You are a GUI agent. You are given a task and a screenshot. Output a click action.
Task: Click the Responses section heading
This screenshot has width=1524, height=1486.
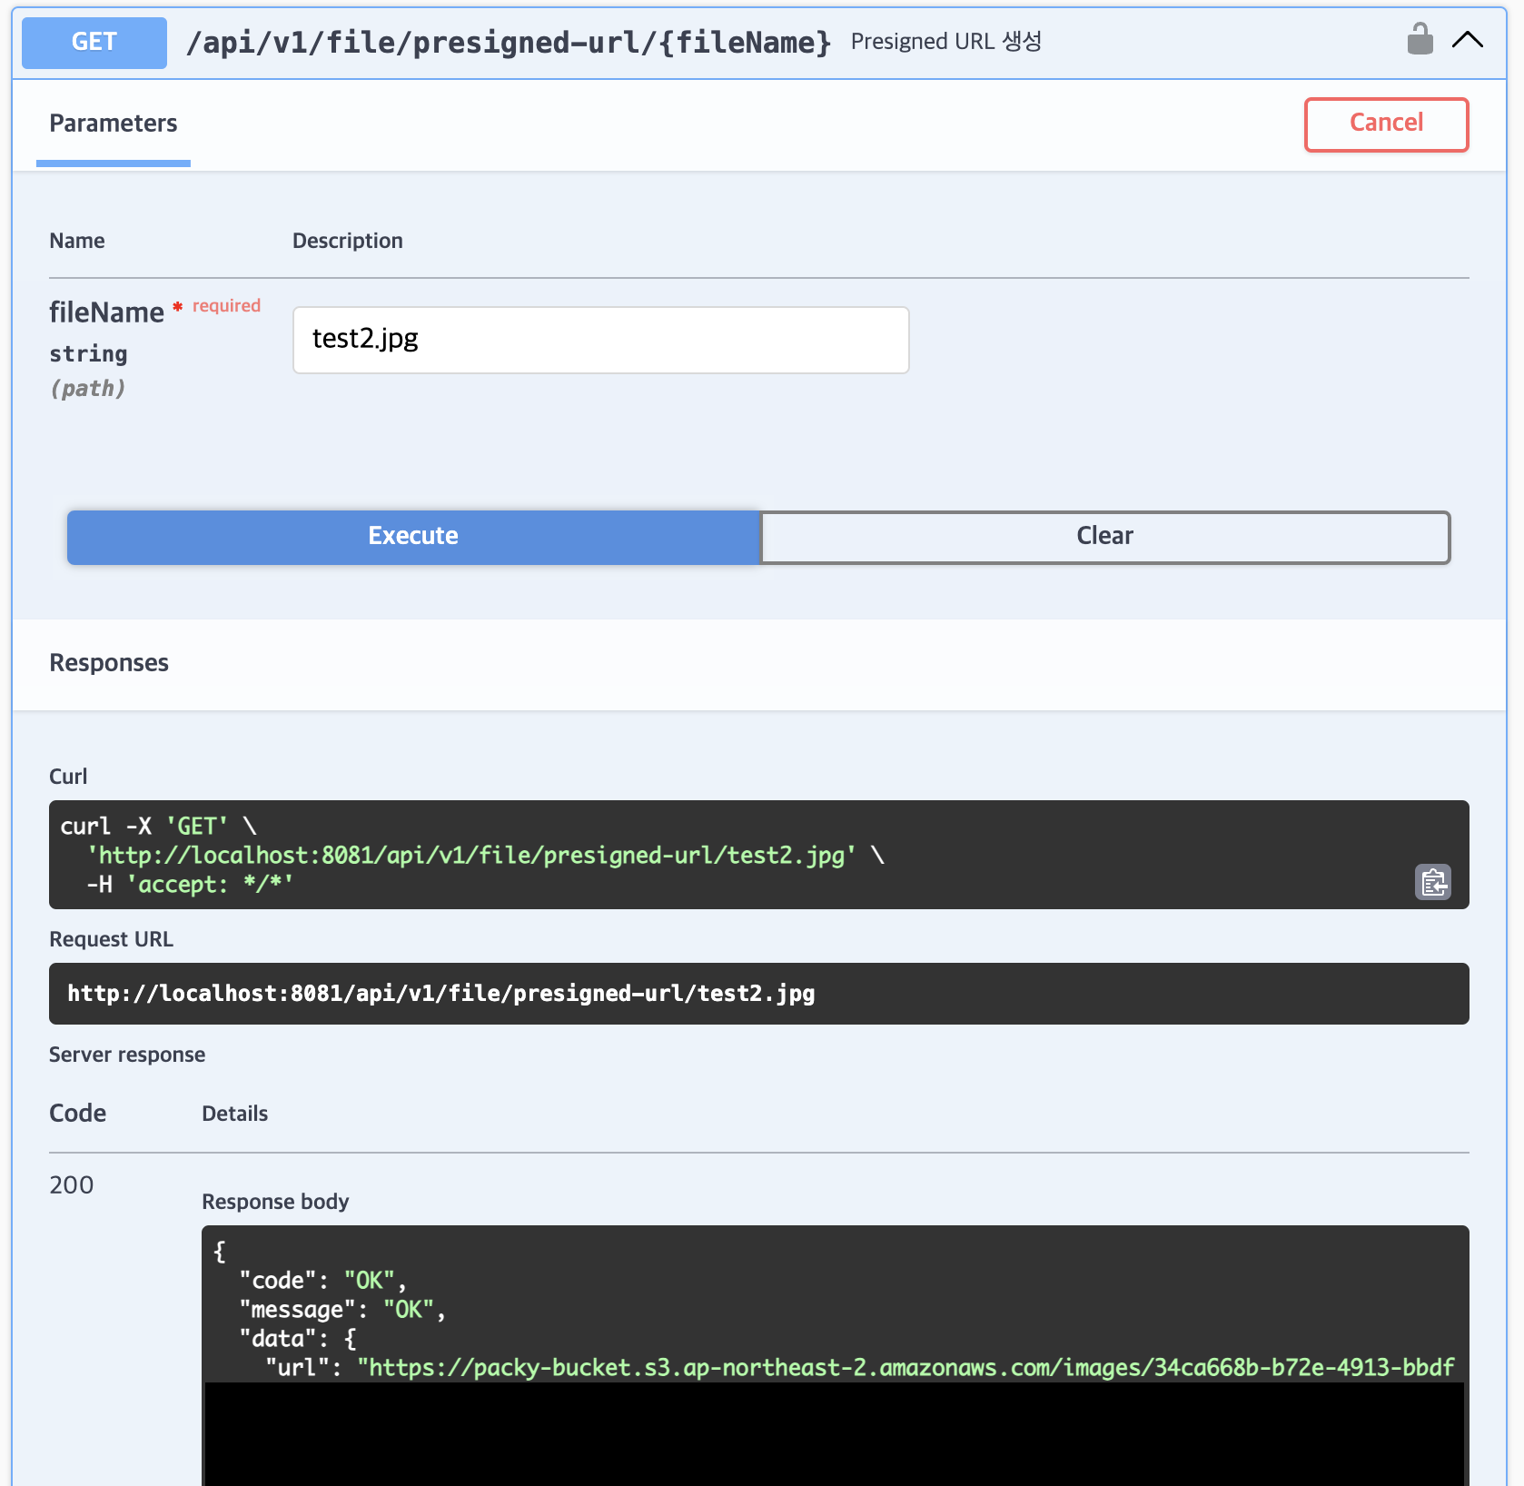coord(109,663)
